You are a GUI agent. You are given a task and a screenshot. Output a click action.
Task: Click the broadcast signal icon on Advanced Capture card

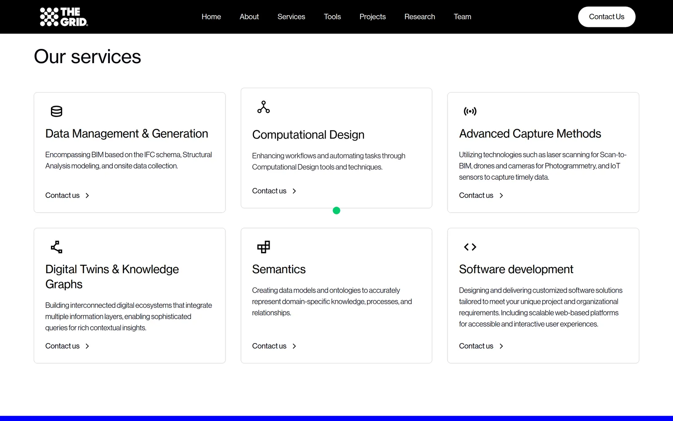470,111
